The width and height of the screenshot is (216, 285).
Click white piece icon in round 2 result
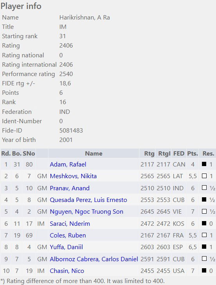point(204,176)
